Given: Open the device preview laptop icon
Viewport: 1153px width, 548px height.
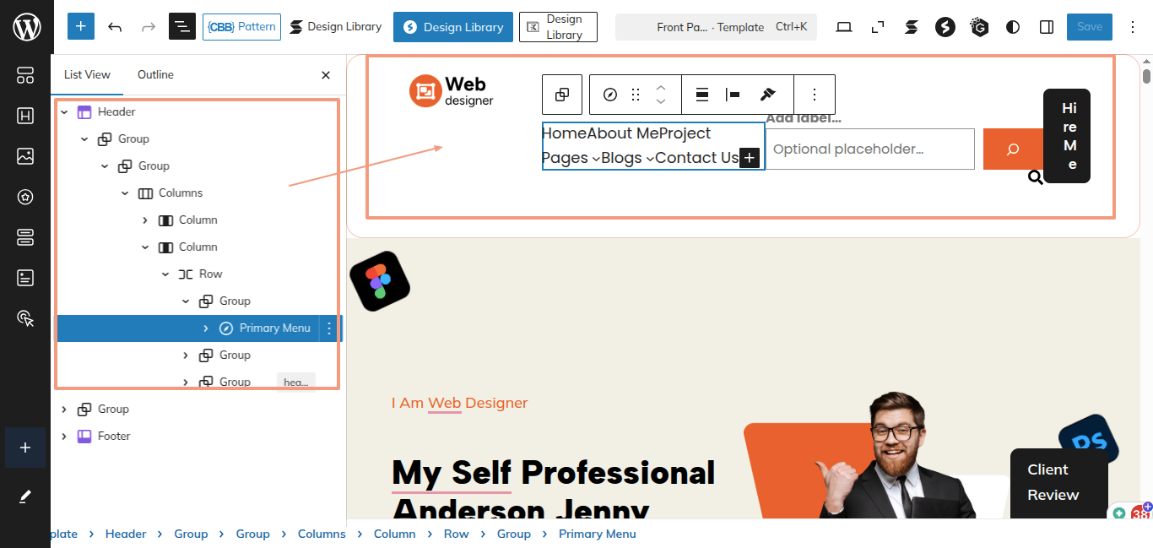Looking at the screenshot, I should [x=844, y=27].
